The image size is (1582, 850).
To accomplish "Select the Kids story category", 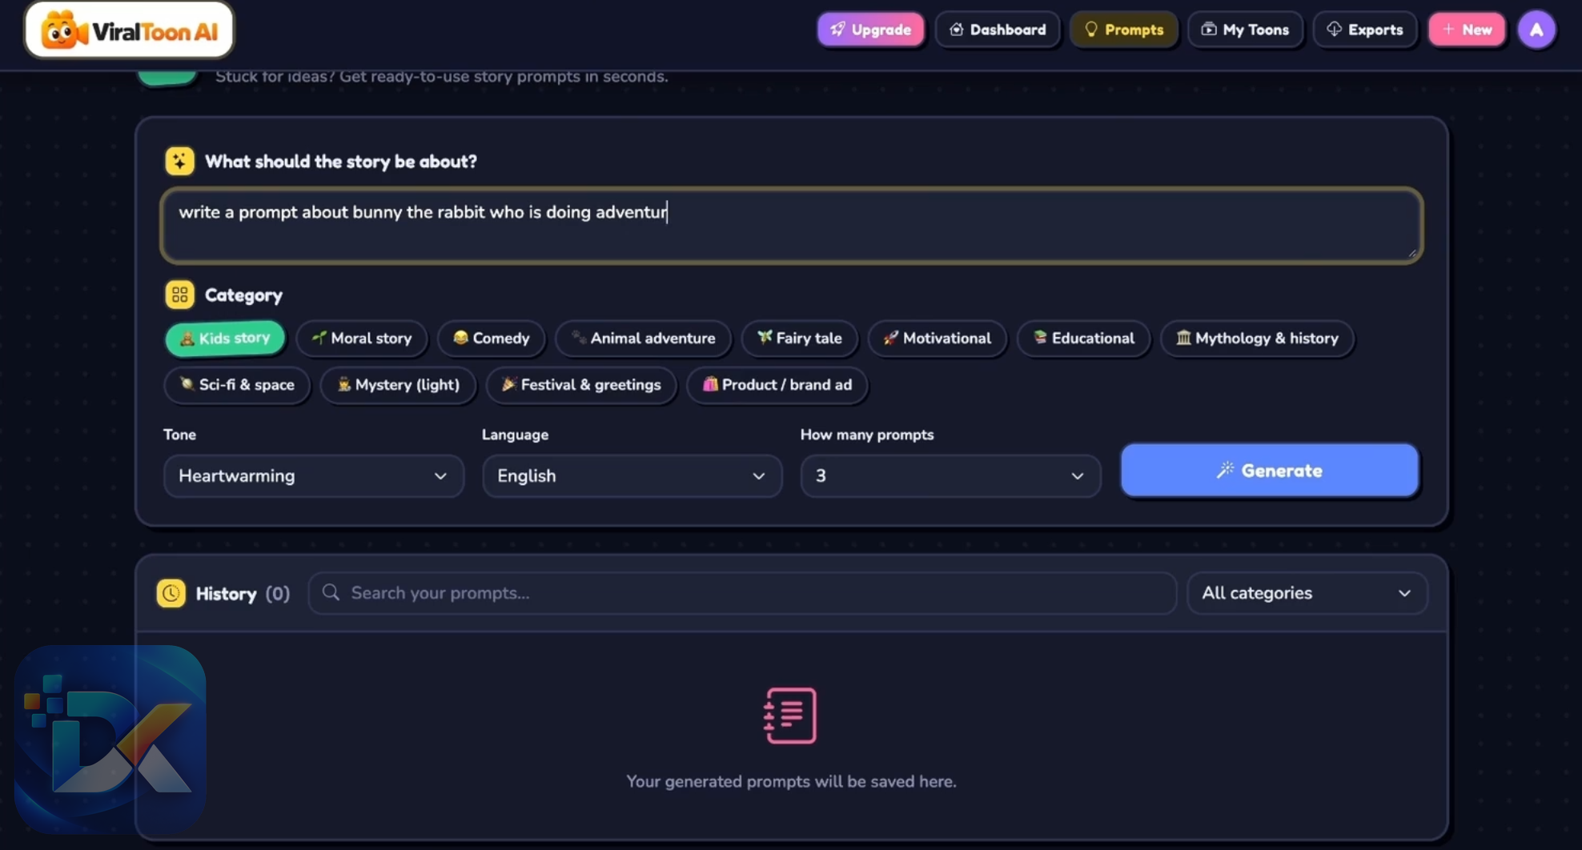I will click(x=225, y=338).
